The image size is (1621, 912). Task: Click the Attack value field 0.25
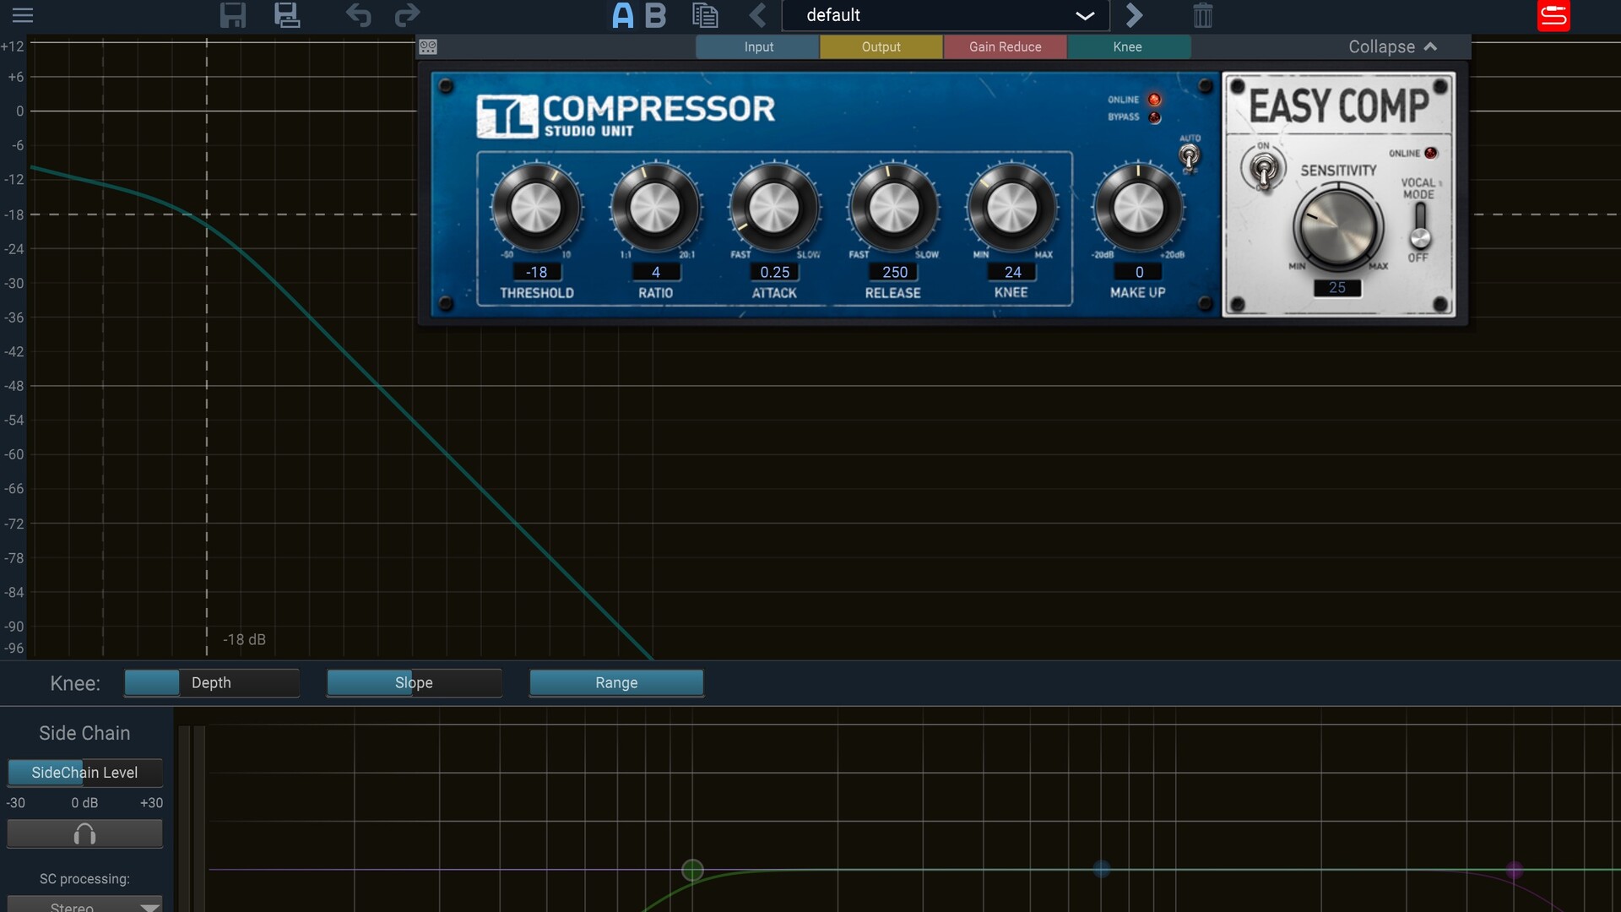pos(775,272)
